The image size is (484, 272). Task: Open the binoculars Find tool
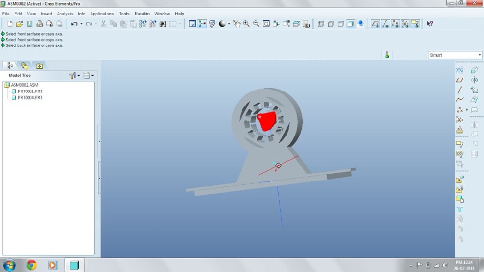coord(163,24)
